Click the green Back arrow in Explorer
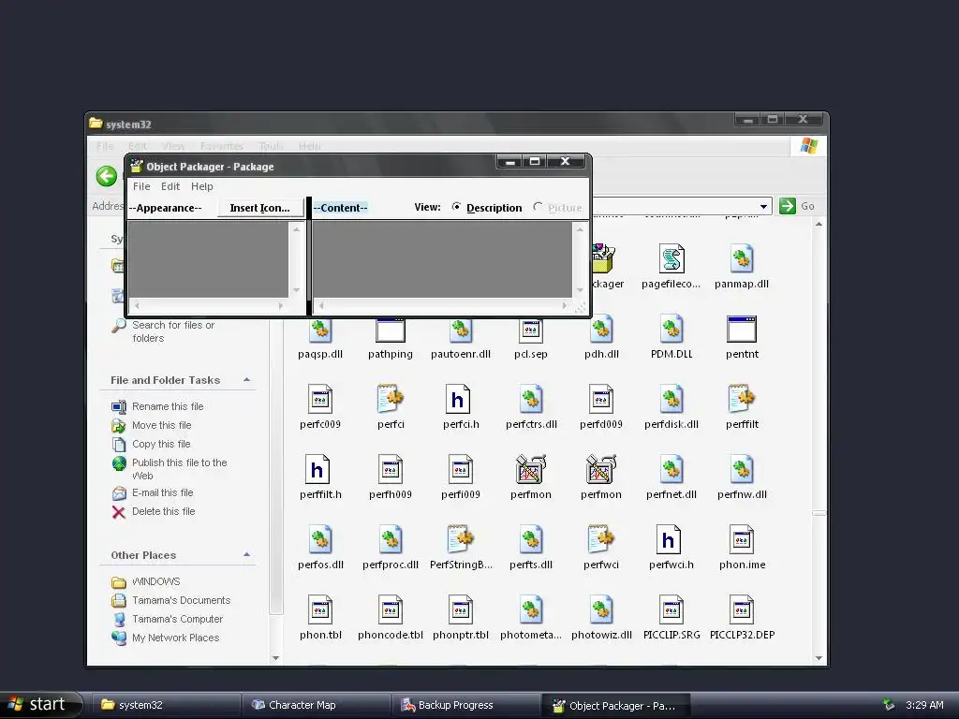Screen dimensions: 959x719 coord(107,176)
